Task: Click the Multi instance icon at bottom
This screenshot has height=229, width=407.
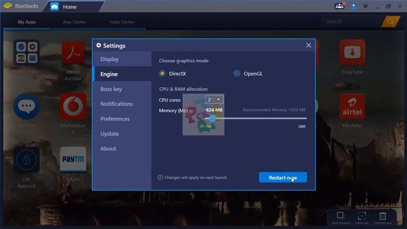Action: 340,215
